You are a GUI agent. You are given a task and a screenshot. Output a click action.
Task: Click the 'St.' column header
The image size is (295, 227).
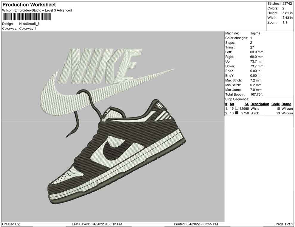pyautogui.click(x=247, y=104)
